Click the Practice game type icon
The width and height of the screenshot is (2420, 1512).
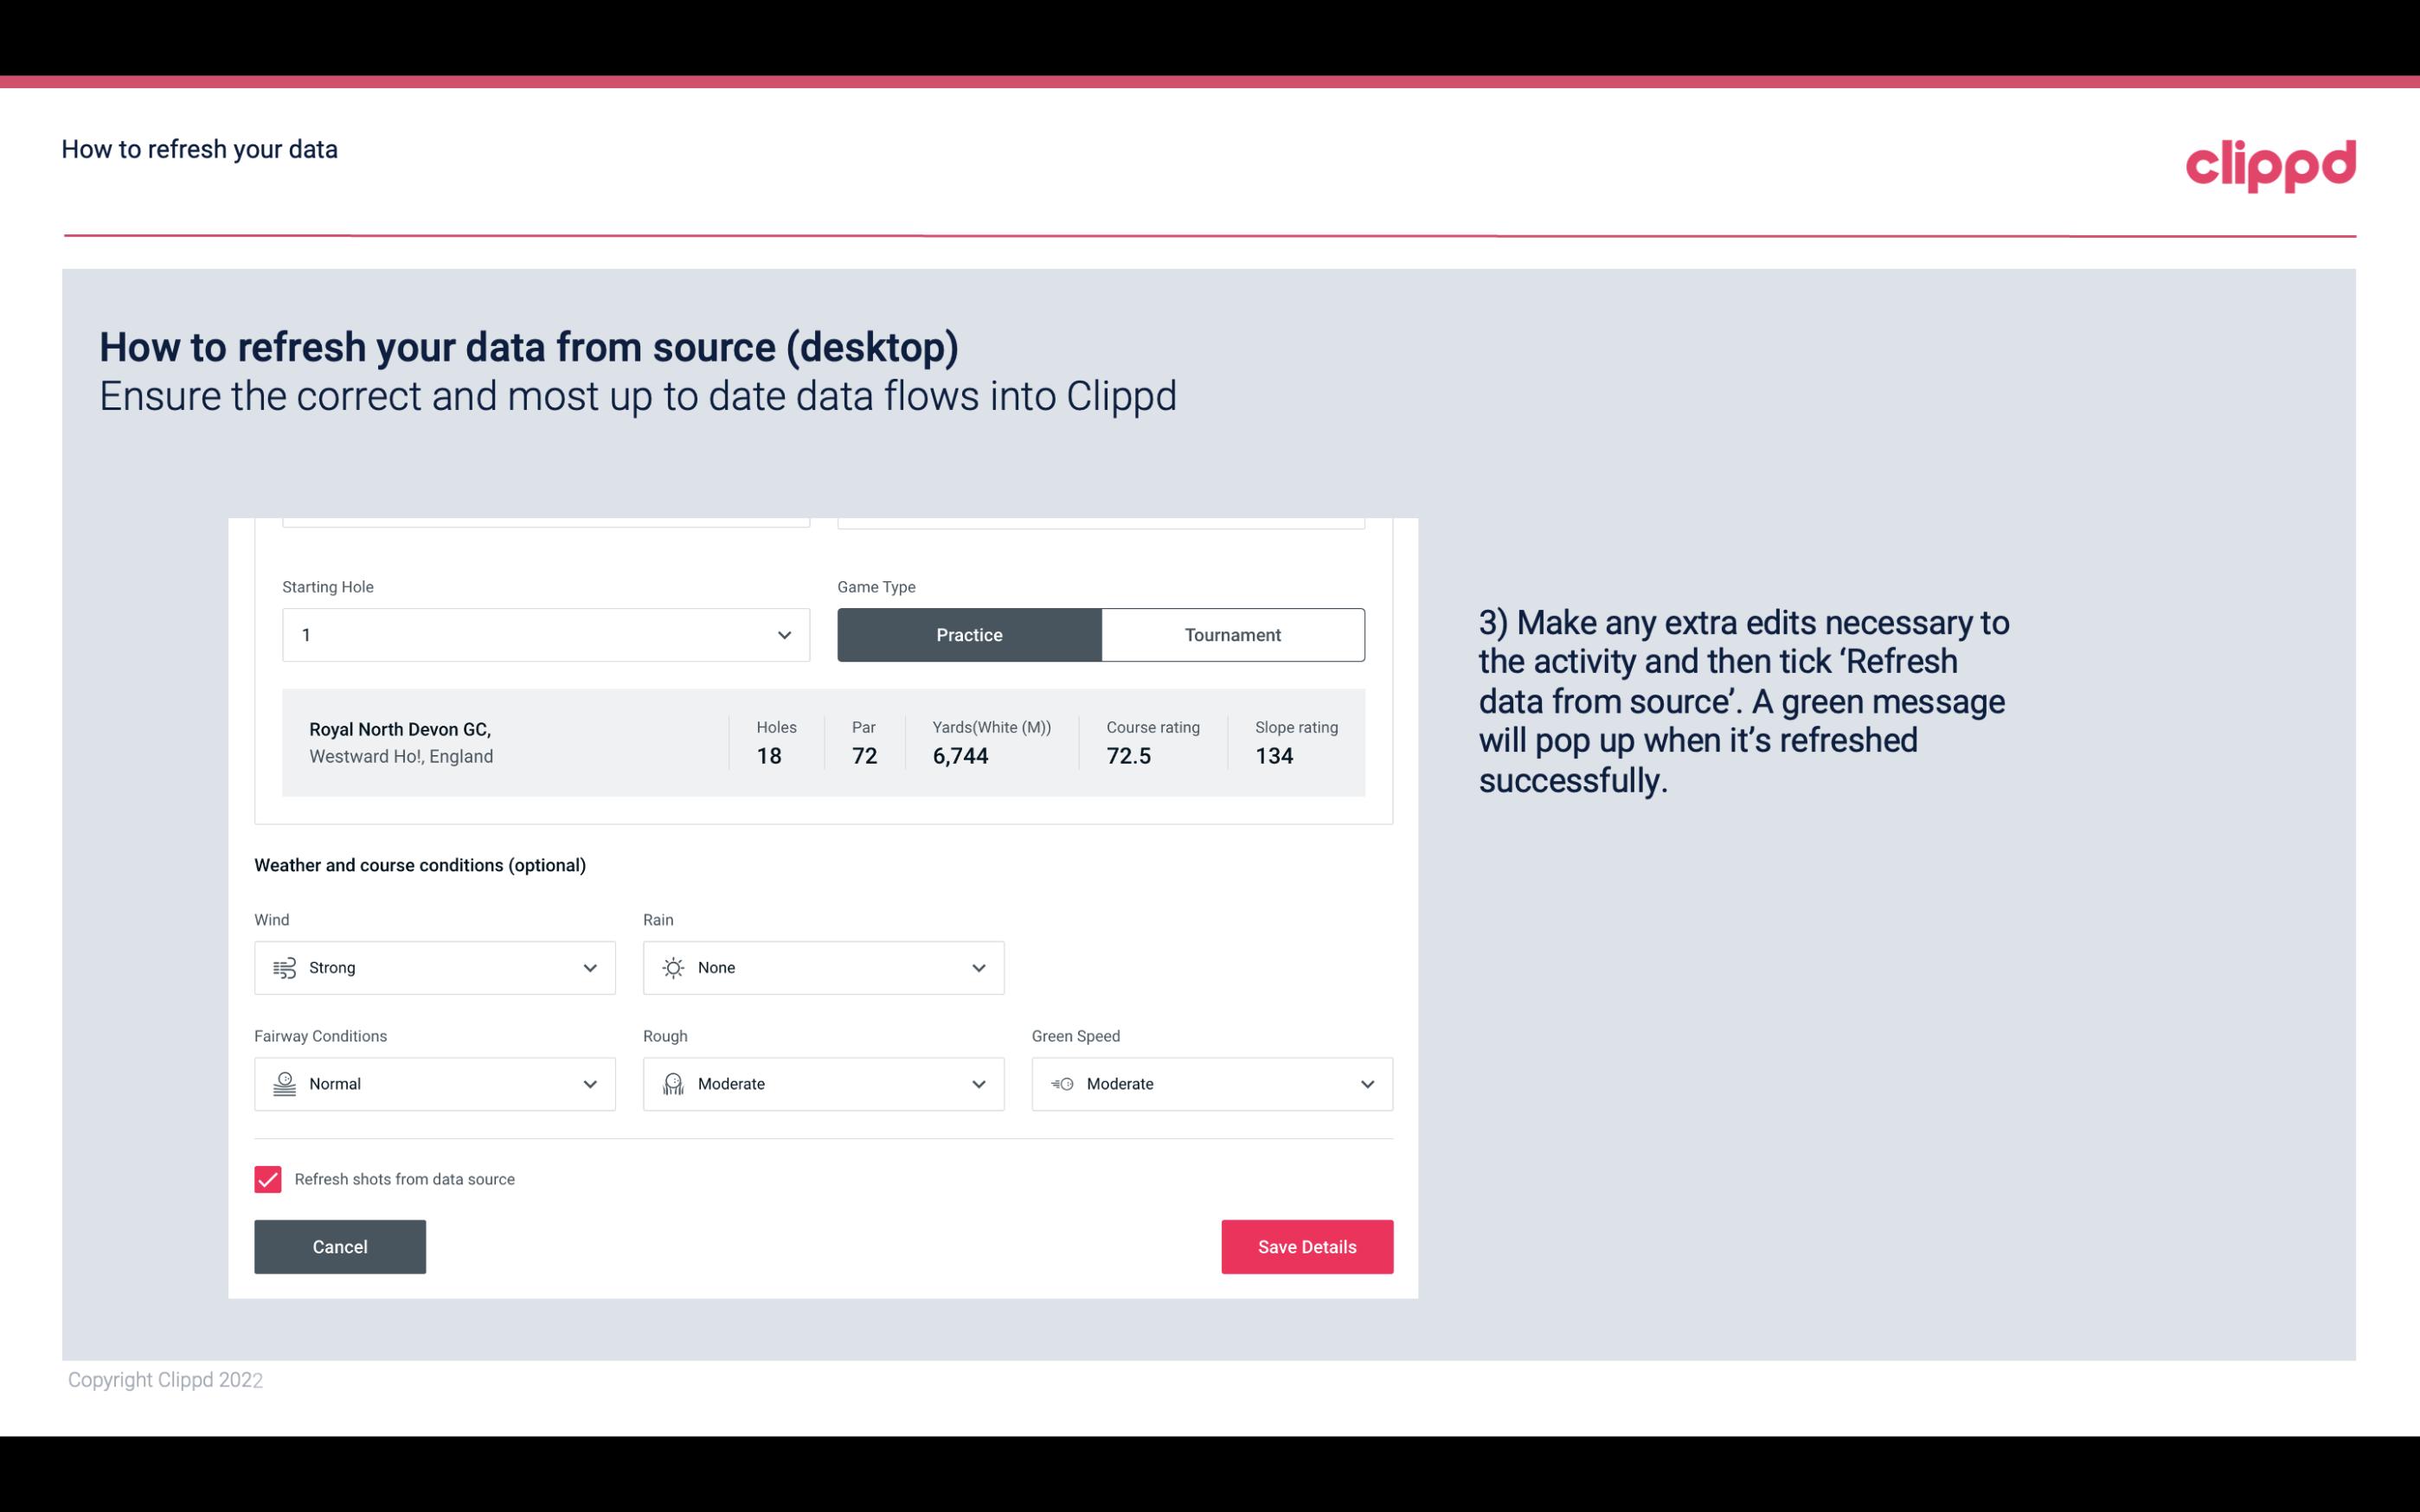pyautogui.click(x=969, y=634)
